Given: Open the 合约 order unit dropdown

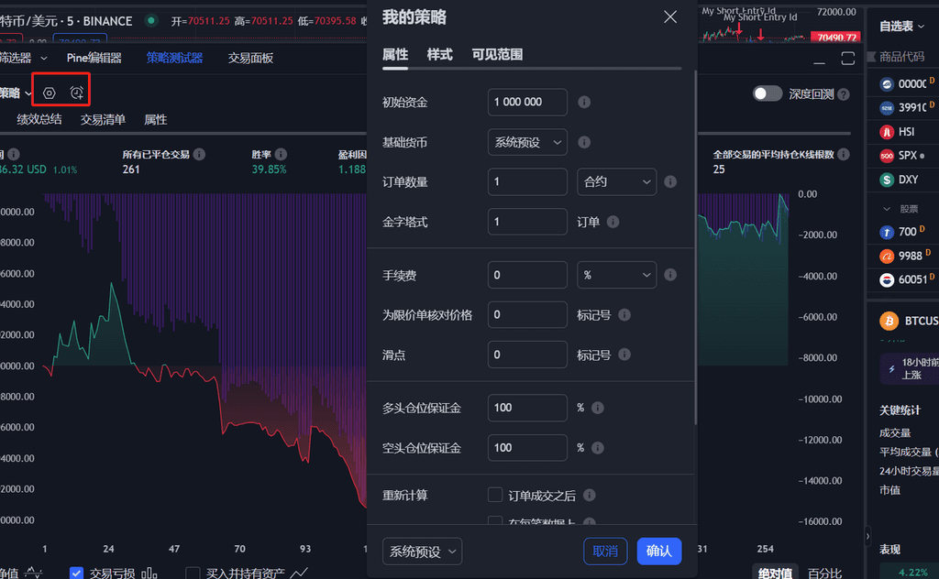Looking at the screenshot, I should [616, 182].
